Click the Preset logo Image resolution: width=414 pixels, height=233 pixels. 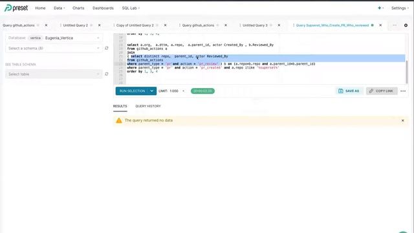click(16, 8)
